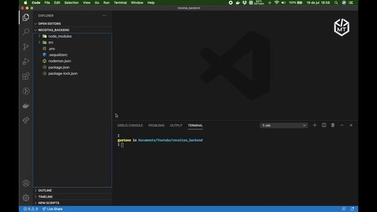Open the terminal shell selector dropdown
Viewport: 377px width, 212px height.
pyautogui.click(x=284, y=125)
